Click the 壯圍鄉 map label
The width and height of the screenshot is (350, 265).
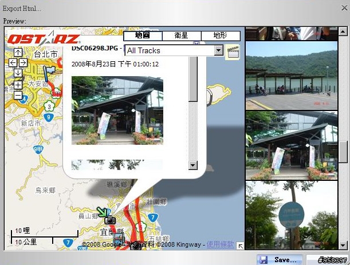pyautogui.click(x=157, y=202)
